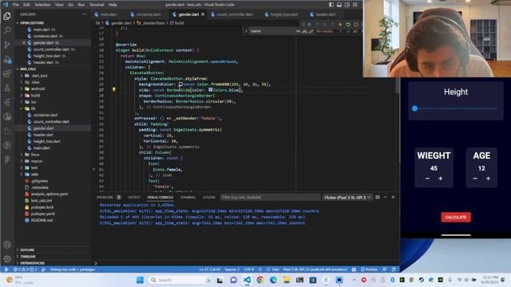Open customize layout icon in title bar
The image size is (511, 287).
(355, 5)
